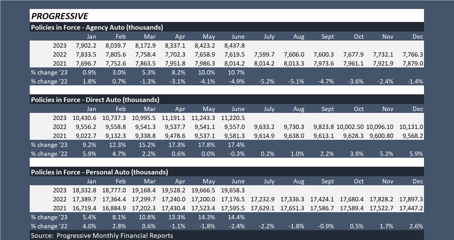Image resolution: width=454 pixels, height=240 pixels.
Task: Click the PROGRESSIVE title heading
Action: pos(59,16)
